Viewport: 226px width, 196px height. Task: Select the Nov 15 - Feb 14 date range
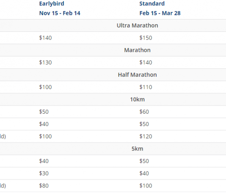coord(60,13)
